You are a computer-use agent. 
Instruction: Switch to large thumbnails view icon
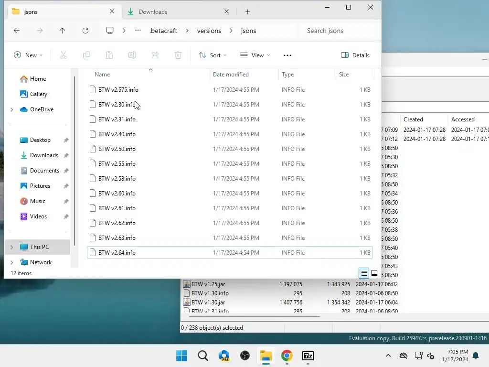pyautogui.click(x=374, y=273)
